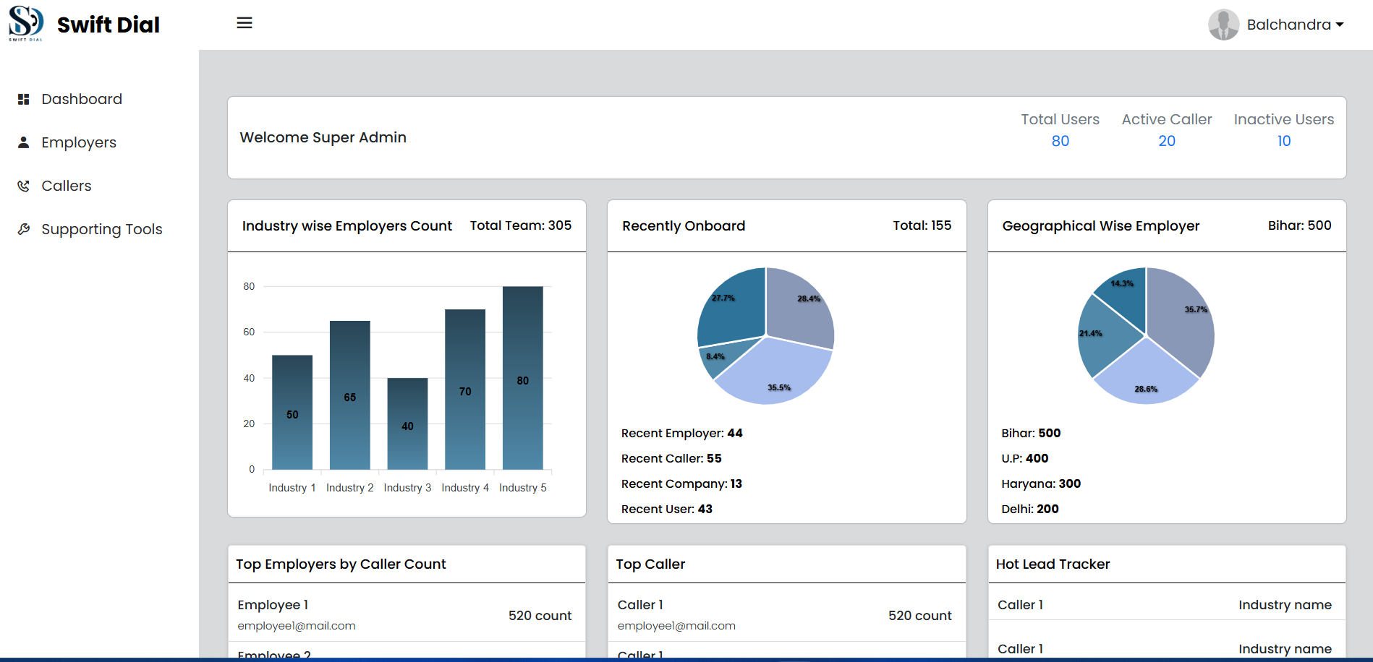Click the Inactive Users count 10

coord(1283,141)
